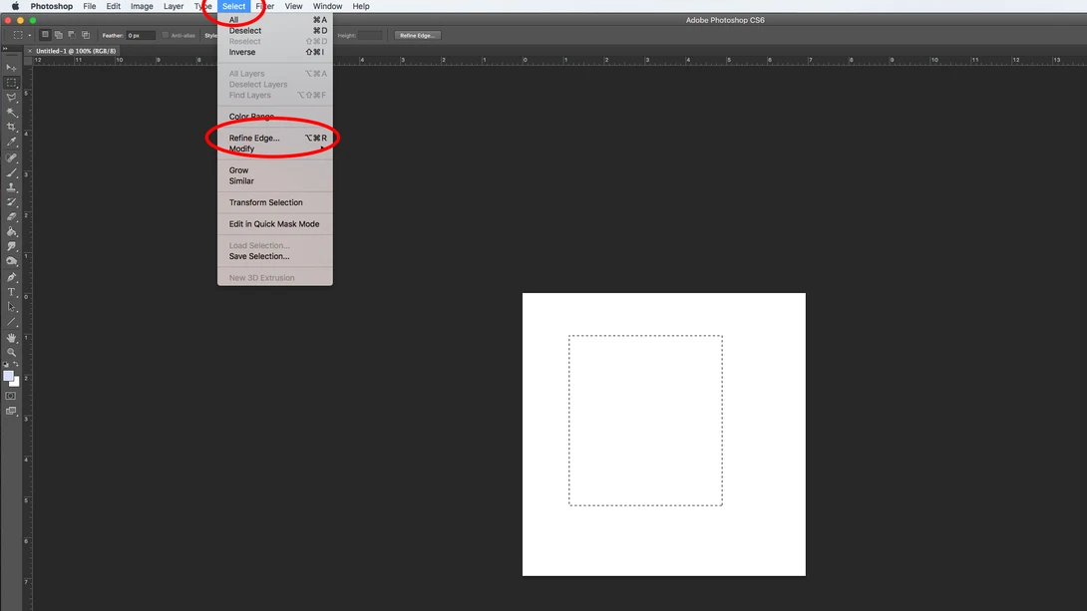1087x611 pixels.
Task: Open the Apple menu
Action: click(15, 6)
